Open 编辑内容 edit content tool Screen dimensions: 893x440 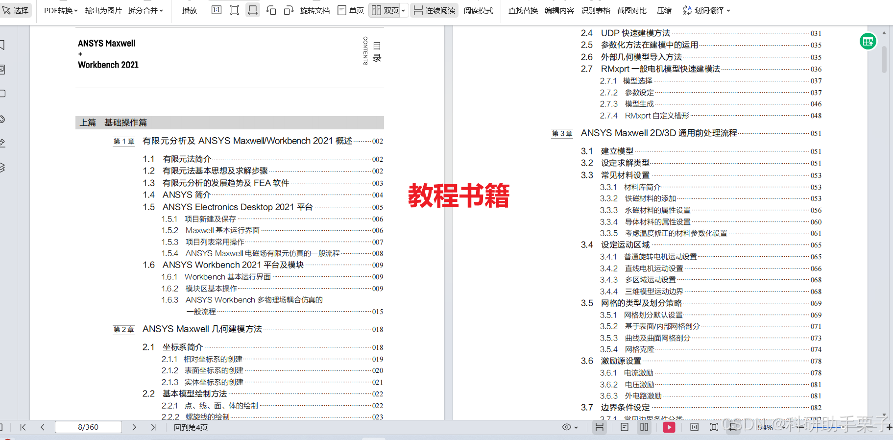(559, 10)
